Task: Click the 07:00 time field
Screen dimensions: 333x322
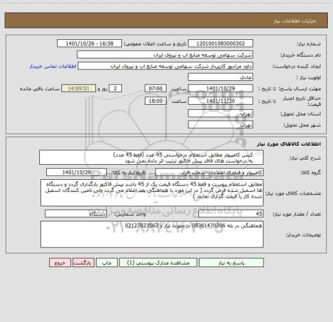Action: pos(156,88)
